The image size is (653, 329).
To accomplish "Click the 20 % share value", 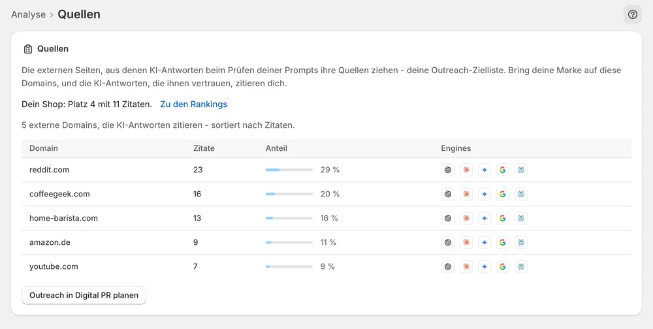I will 330,194.
